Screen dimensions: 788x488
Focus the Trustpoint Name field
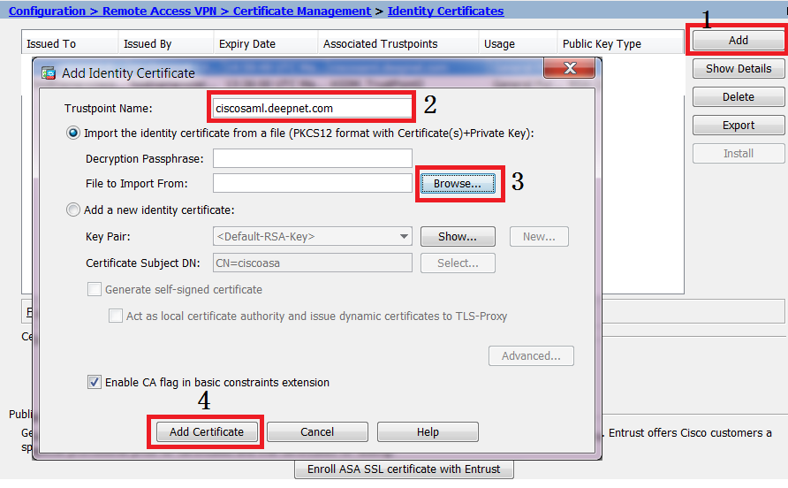coord(312,108)
